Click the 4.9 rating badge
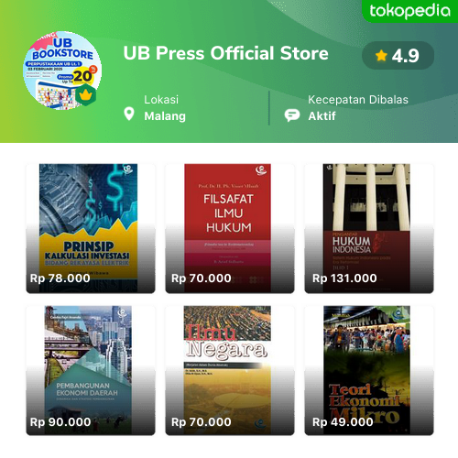458x458 pixels. (398, 56)
